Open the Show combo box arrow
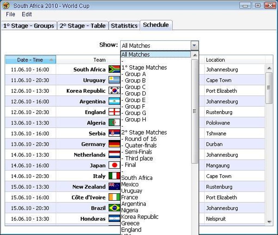Viewport: 278px width, 235px height. pos(194,45)
